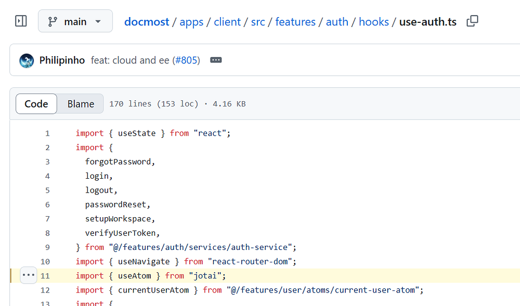The width and height of the screenshot is (520, 306).
Task: Select line number 6
Action: (47, 204)
